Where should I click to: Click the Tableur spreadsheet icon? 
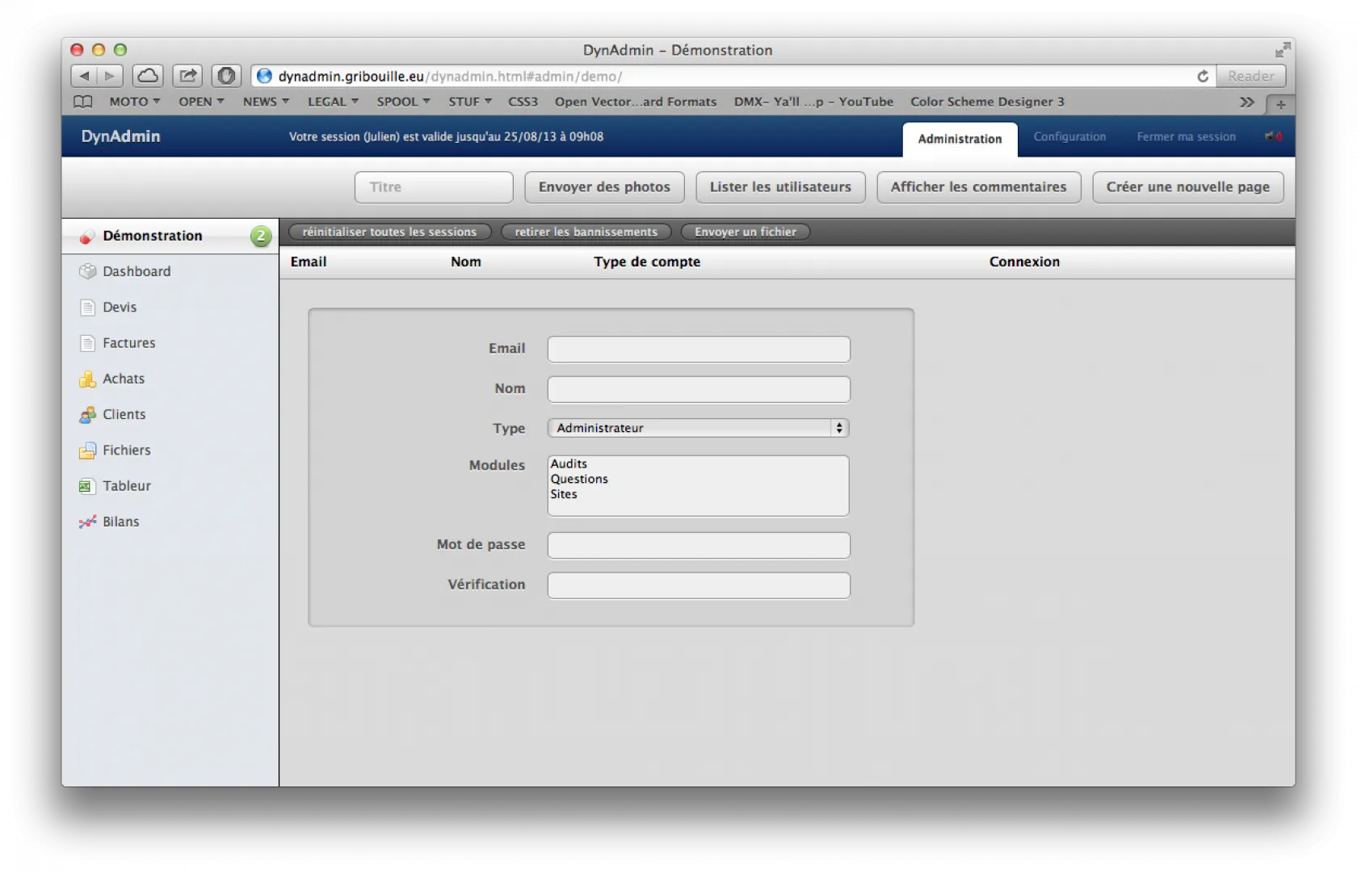(x=87, y=486)
